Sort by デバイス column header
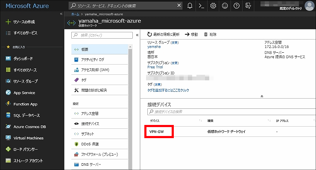The image size is (316, 170). click(155, 121)
